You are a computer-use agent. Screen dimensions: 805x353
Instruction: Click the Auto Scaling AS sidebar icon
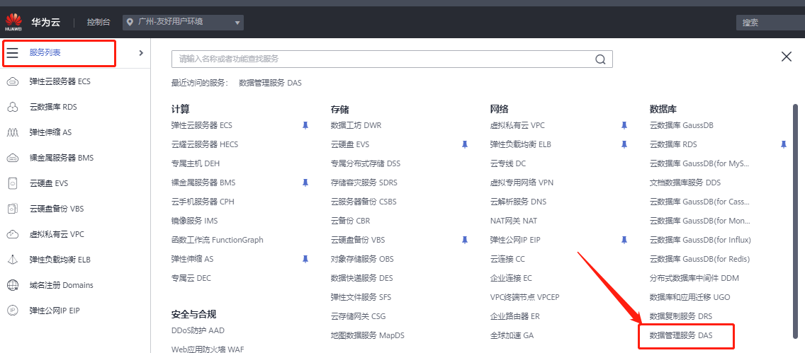coord(13,132)
